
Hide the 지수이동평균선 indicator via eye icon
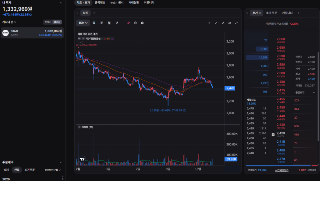point(79,38)
